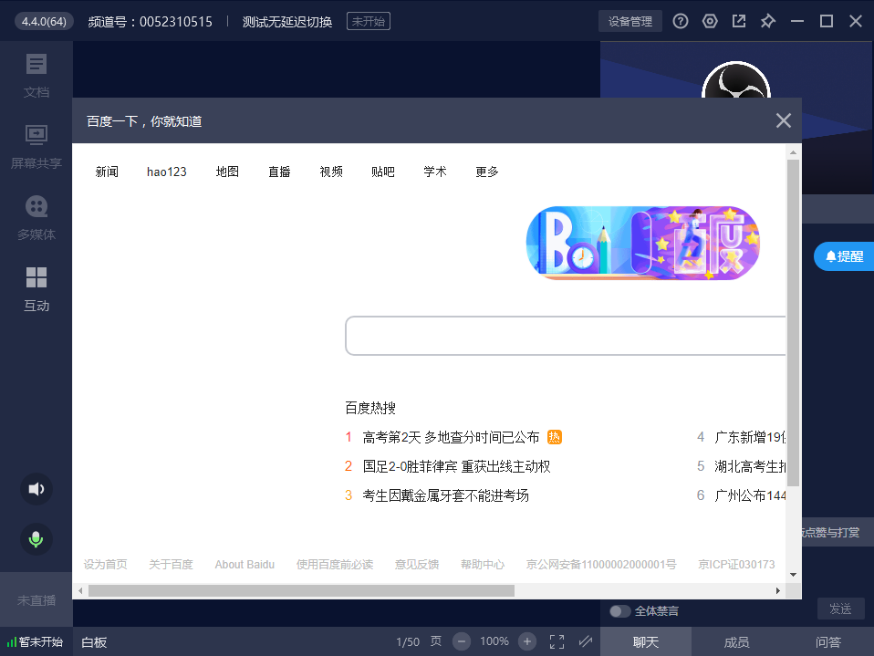Click the horizontal scrollbar right arrow
This screenshot has height=656, width=874.
778,591
